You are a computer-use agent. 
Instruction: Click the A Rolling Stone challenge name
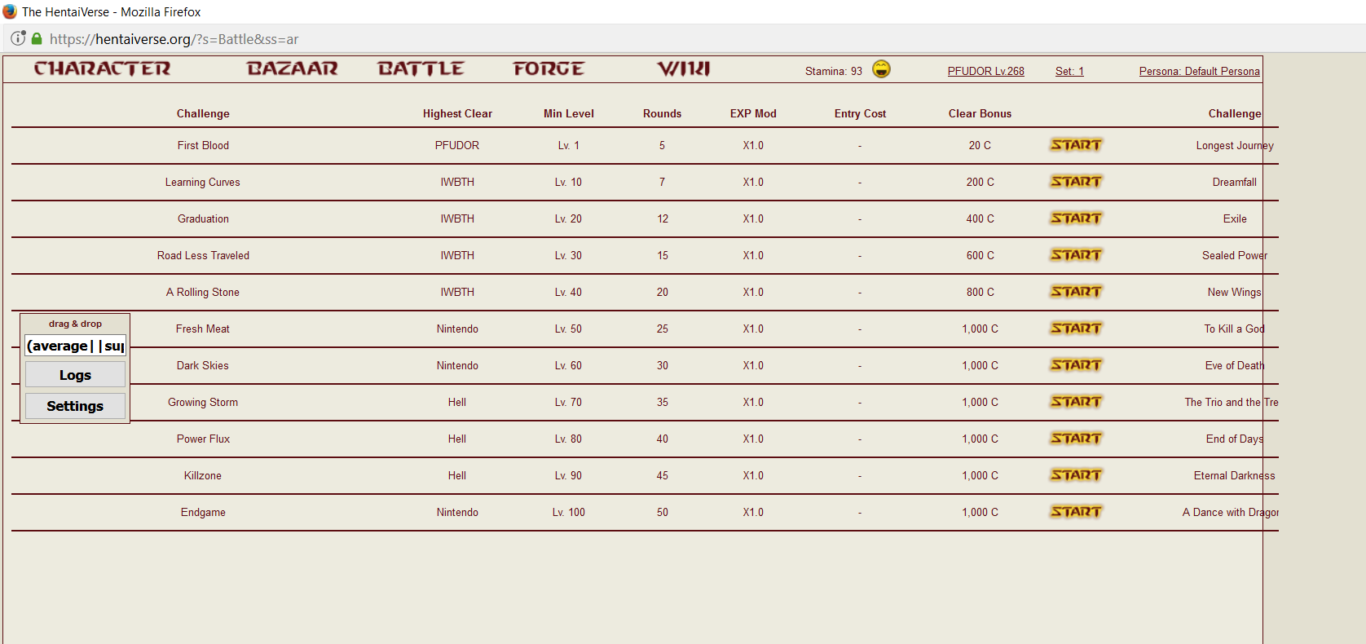[x=203, y=292]
